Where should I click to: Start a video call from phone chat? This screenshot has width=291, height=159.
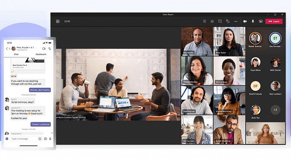pos(44,49)
